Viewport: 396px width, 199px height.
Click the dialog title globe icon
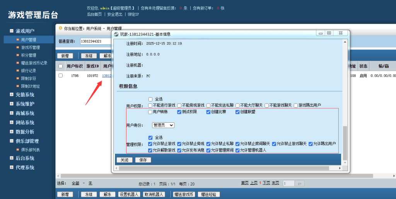click(116, 34)
